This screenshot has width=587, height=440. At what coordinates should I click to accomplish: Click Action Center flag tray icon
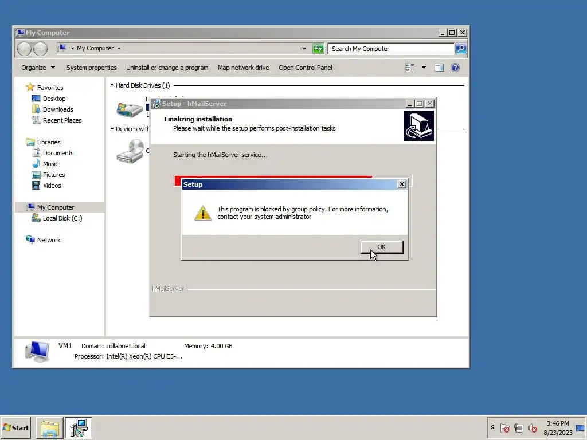[x=504, y=427]
